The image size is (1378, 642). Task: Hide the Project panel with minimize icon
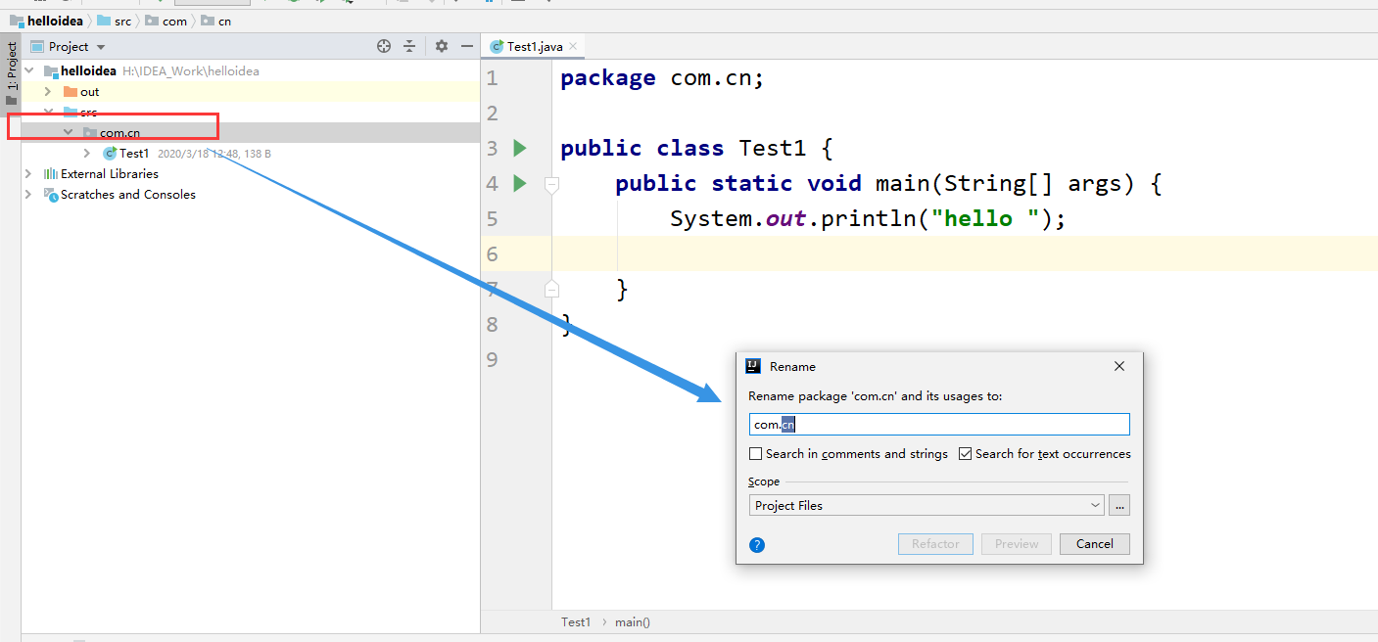467,46
